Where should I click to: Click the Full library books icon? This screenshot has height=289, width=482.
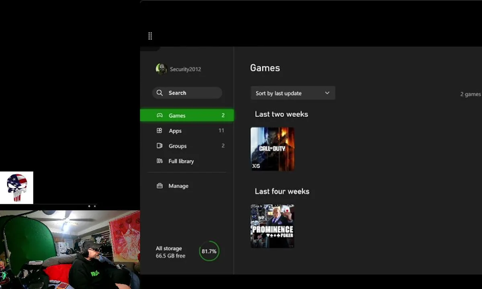[x=159, y=161]
